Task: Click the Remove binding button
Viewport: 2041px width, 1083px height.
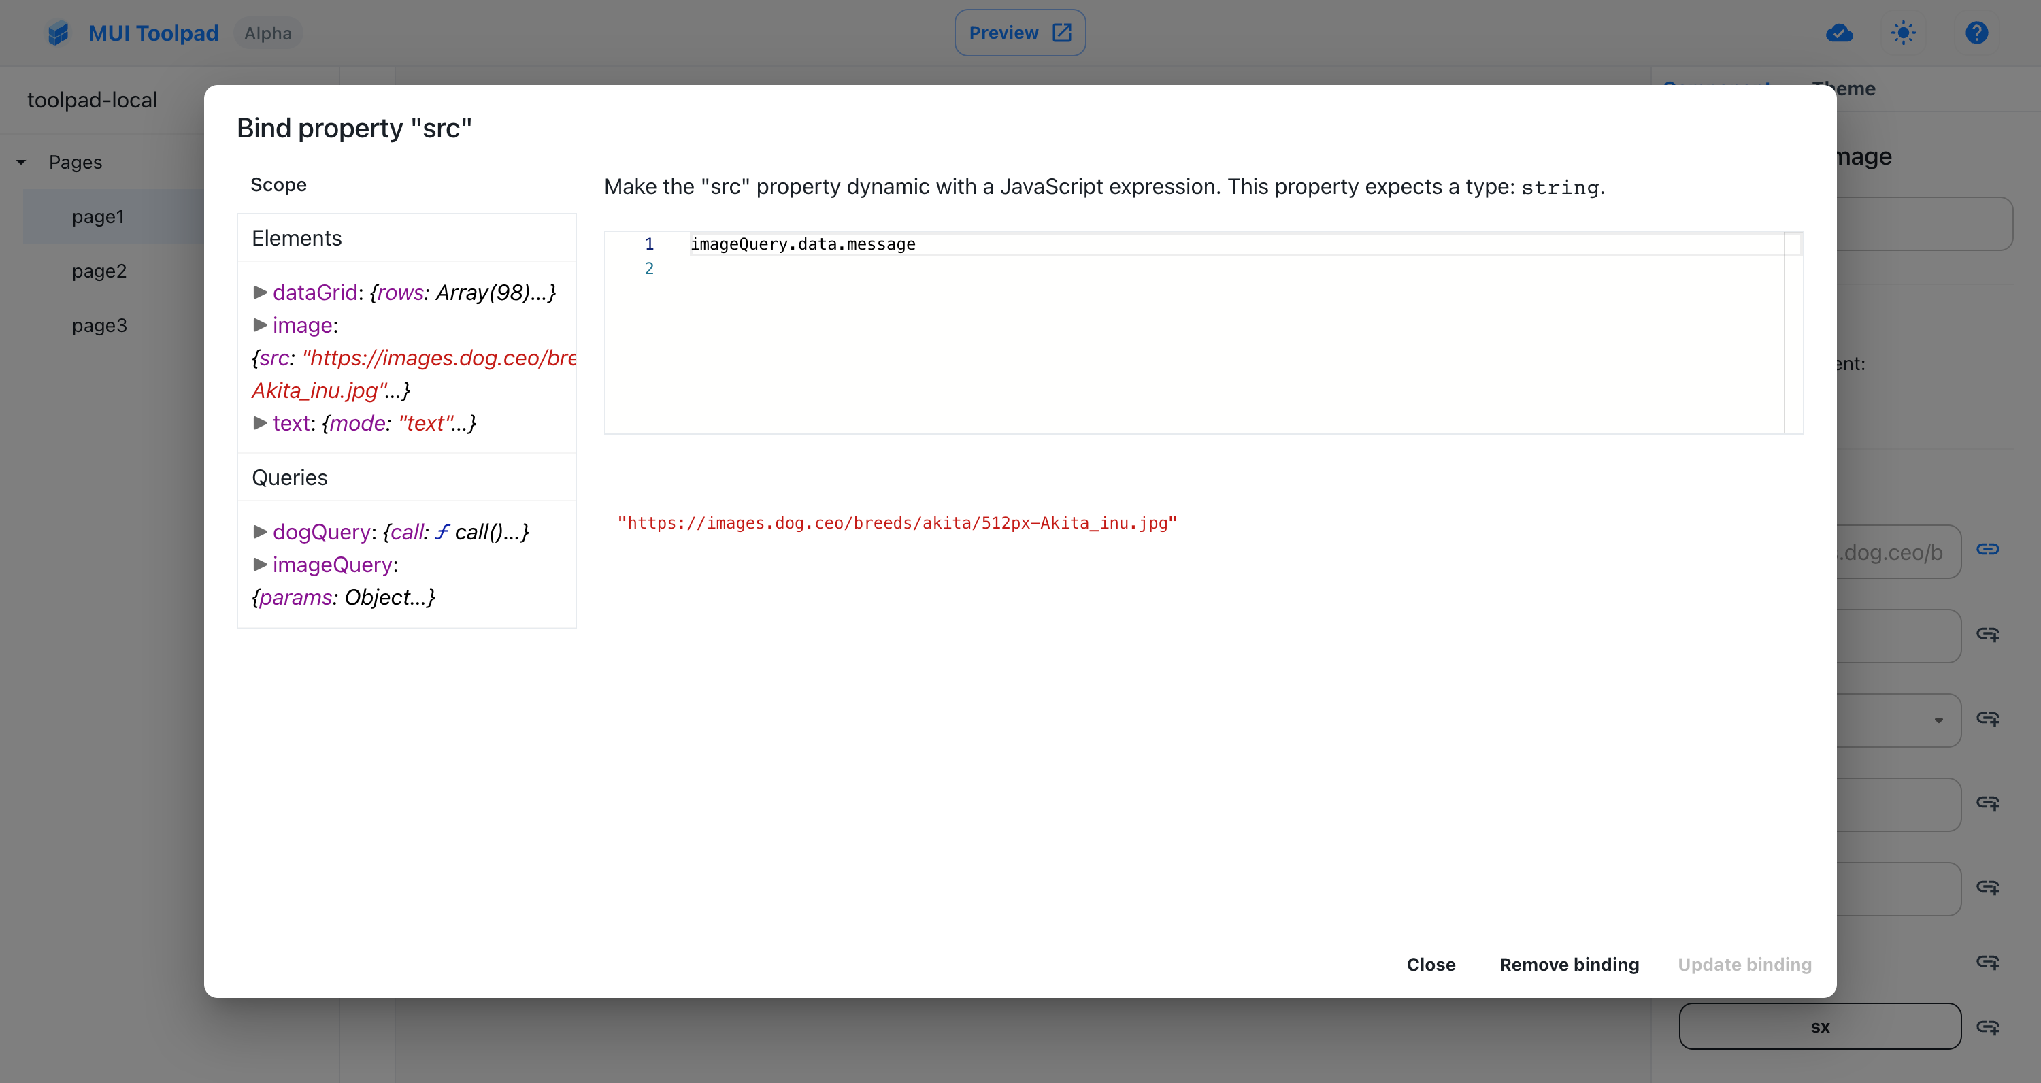Action: [x=1569, y=965]
